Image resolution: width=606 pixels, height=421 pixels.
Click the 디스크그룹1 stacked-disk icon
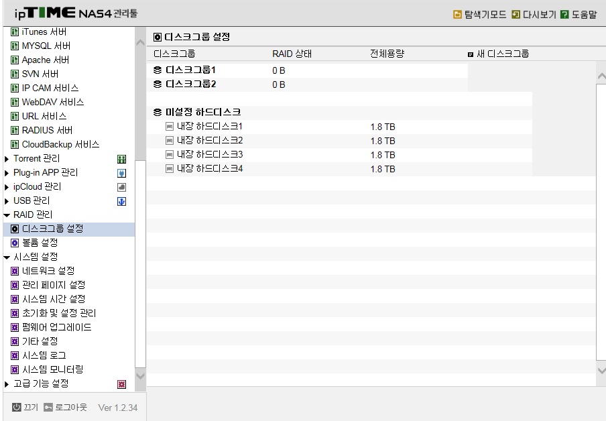[x=158, y=70]
